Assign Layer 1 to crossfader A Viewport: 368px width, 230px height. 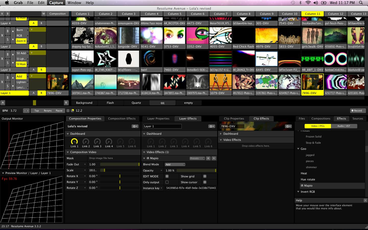click(33, 93)
